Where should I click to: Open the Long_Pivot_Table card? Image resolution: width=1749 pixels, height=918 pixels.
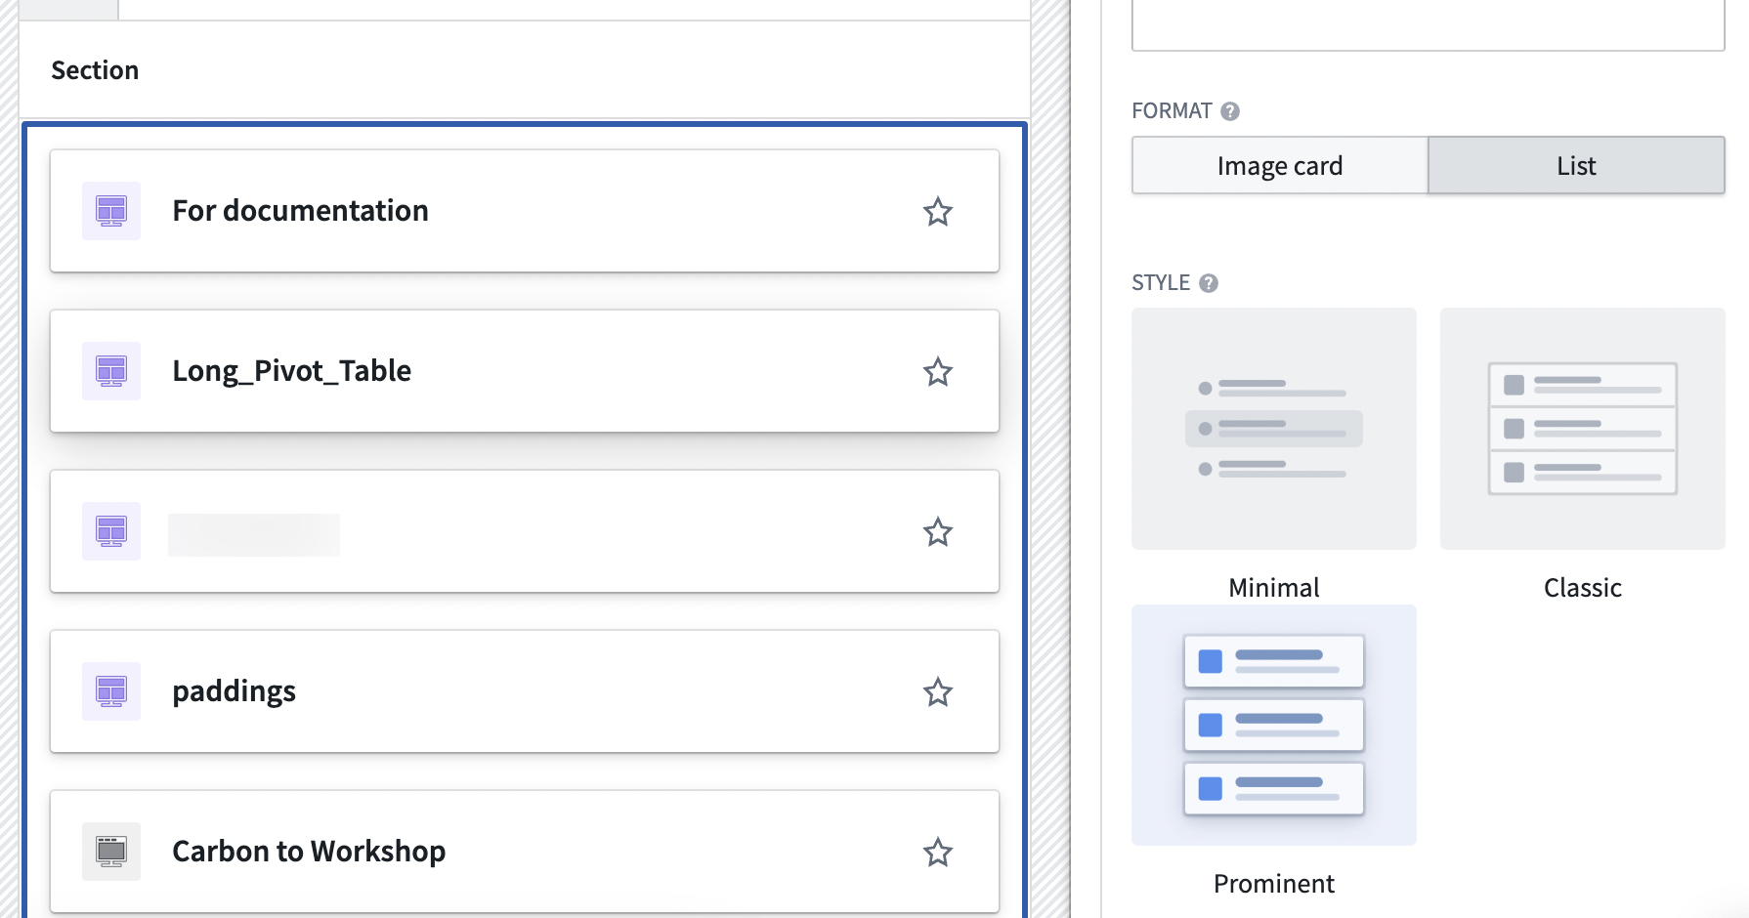coord(525,371)
